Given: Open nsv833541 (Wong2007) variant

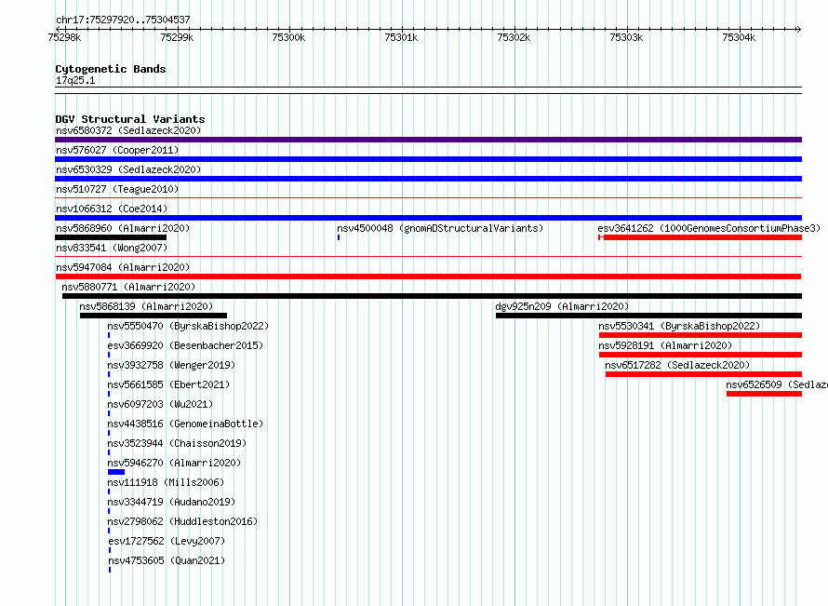Looking at the screenshot, I should 112,248.
